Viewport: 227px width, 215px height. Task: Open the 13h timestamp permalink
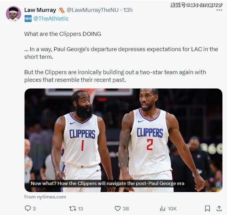tap(128, 10)
